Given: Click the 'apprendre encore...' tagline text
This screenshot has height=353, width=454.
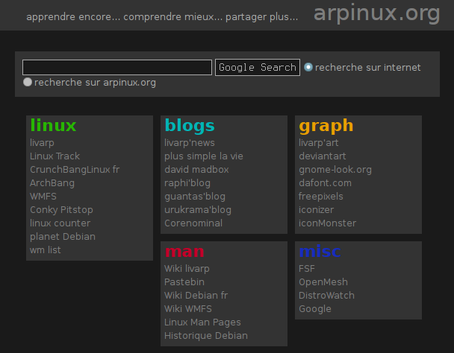Looking at the screenshot, I should [162, 17].
